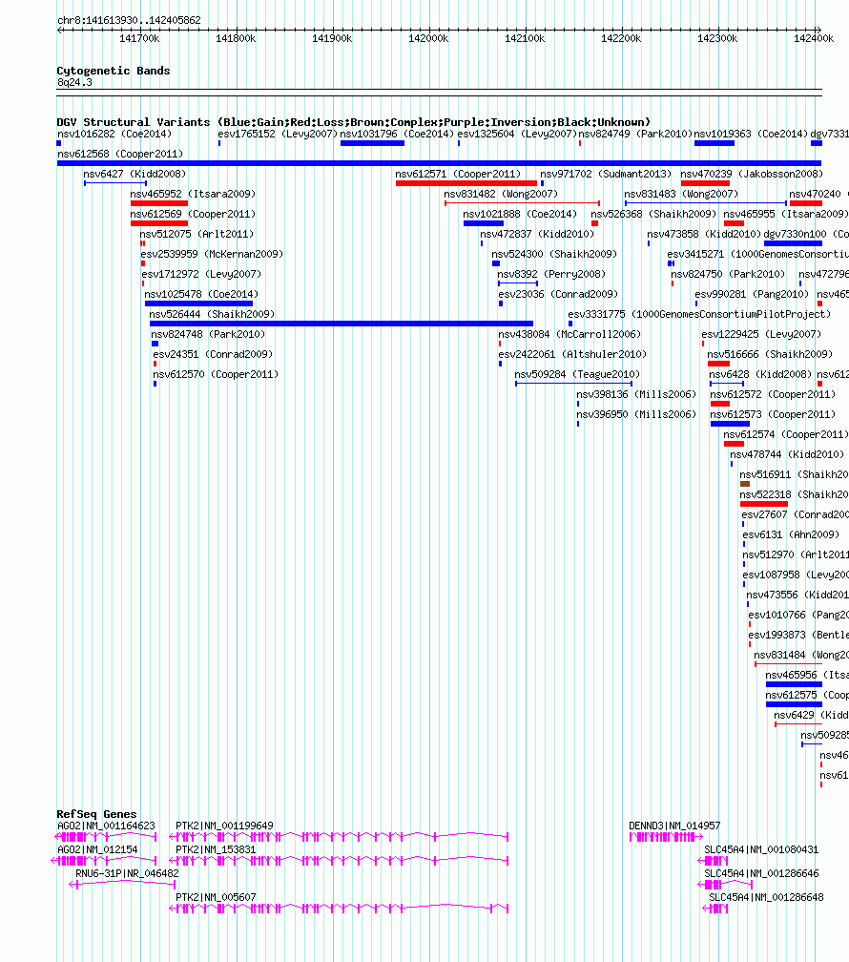Select the nsv1031796 blue gain bar
The height and width of the screenshot is (962, 849).
coord(372,143)
